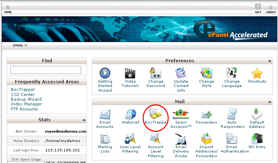Open the Default Address icon
This screenshot has height=163, width=278.
pyautogui.click(x=257, y=114)
